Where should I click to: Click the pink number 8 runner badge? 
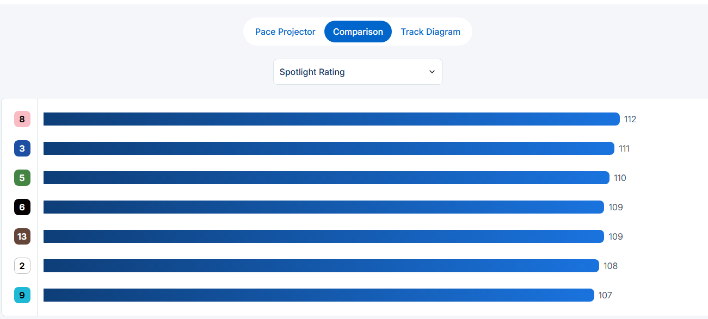point(22,119)
